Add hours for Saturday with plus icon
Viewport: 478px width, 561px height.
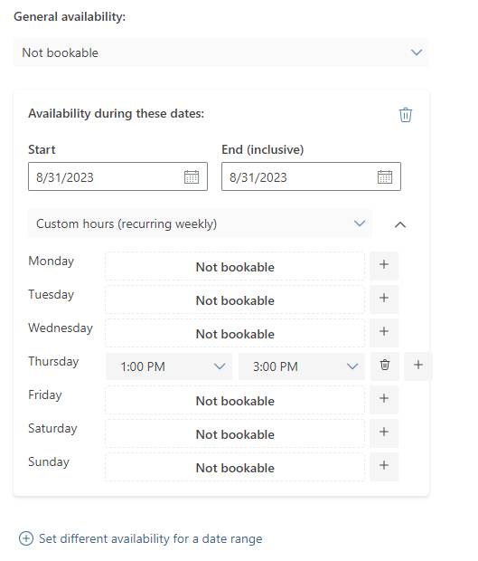[384, 433]
